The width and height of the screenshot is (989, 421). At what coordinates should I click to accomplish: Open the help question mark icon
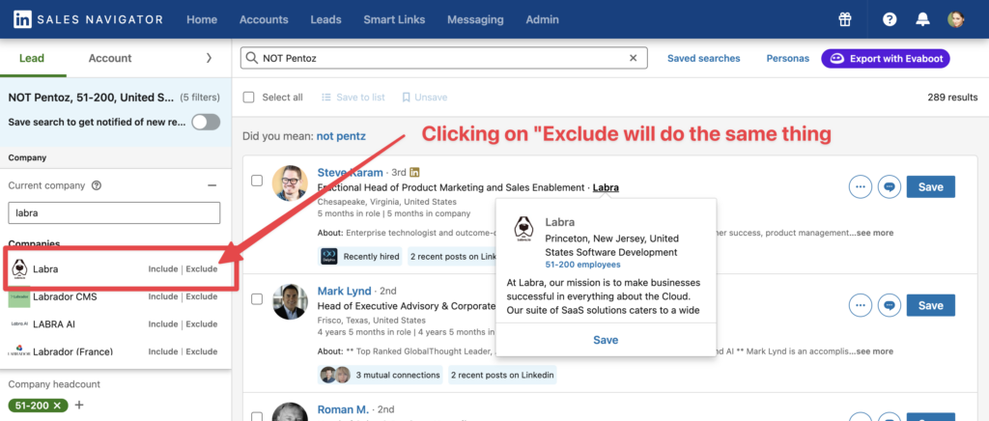click(x=890, y=19)
